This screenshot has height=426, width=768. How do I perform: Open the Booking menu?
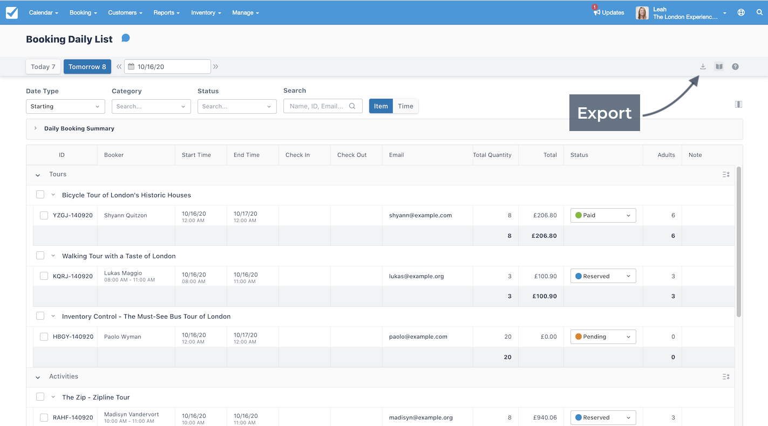[x=83, y=12]
